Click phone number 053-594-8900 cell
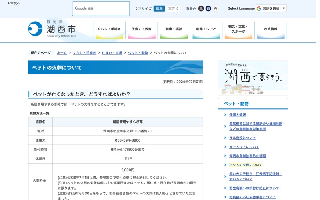 pos(128,140)
